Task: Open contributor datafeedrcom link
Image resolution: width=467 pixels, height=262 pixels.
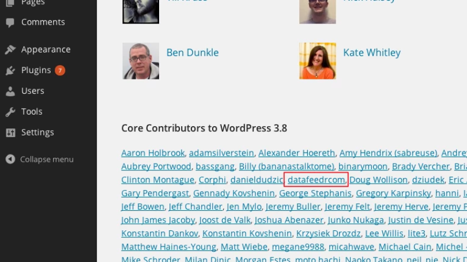Action: pyautogui.click(x=317, y=180)
